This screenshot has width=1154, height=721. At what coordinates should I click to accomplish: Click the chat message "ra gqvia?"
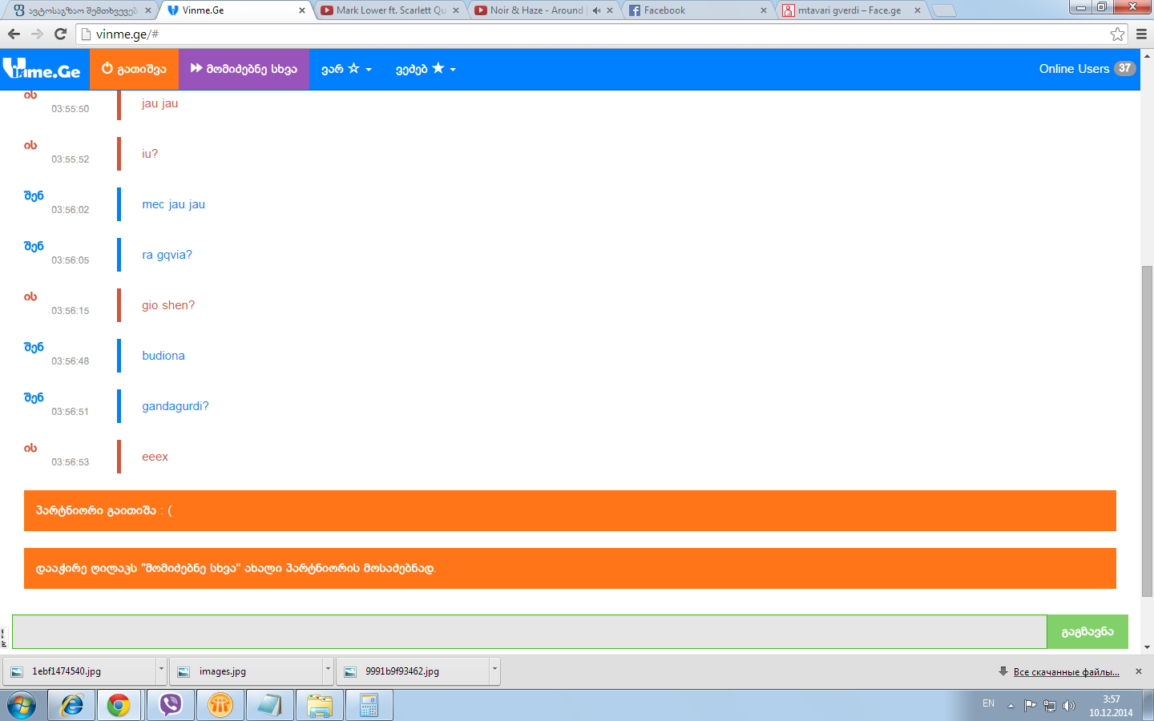(167, 255)
